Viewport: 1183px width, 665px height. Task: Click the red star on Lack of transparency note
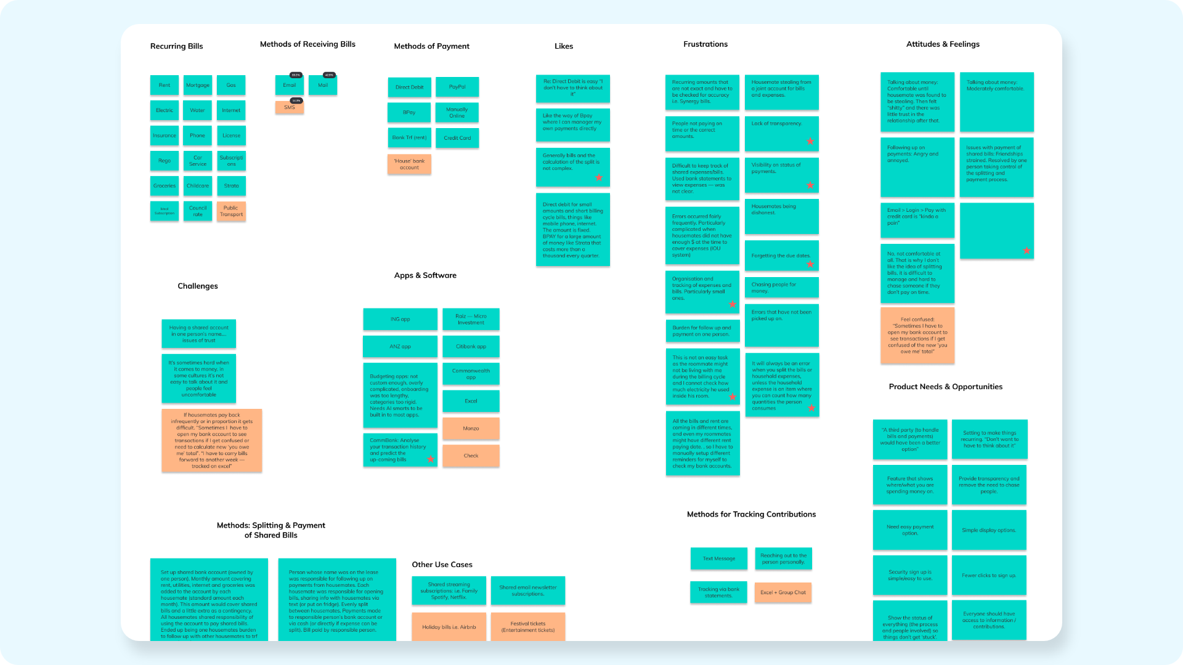click(810, 142)
